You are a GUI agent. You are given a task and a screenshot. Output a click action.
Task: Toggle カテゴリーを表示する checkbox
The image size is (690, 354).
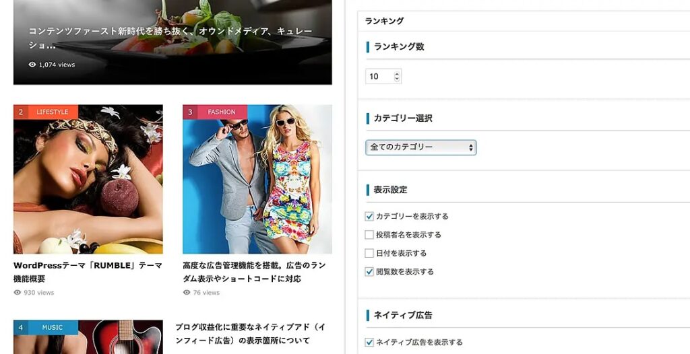[369, 216]
